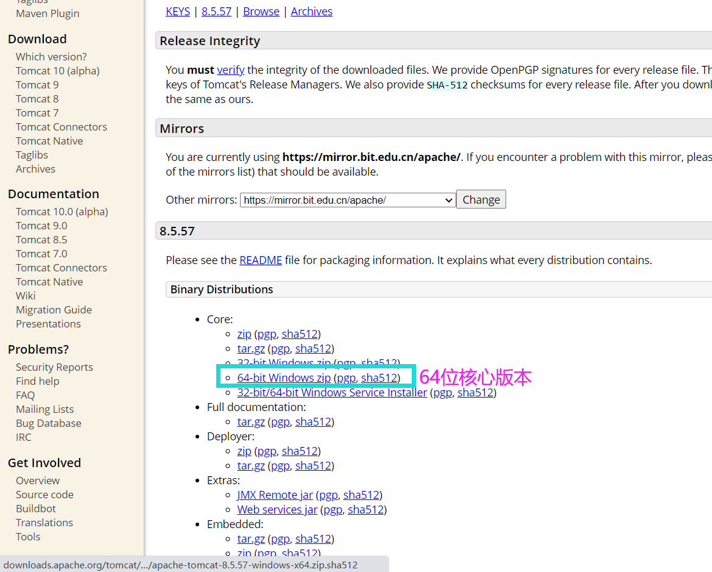The image size is (712, 572).
Task: Open Archives in the Download sidebar
Action: [35, 169]
